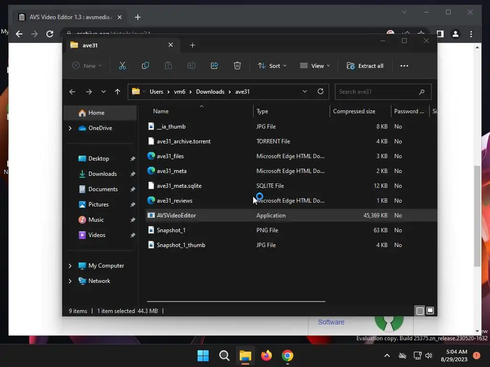
Task: Expand the address bar history dropdown
Action: coord(305,91)
